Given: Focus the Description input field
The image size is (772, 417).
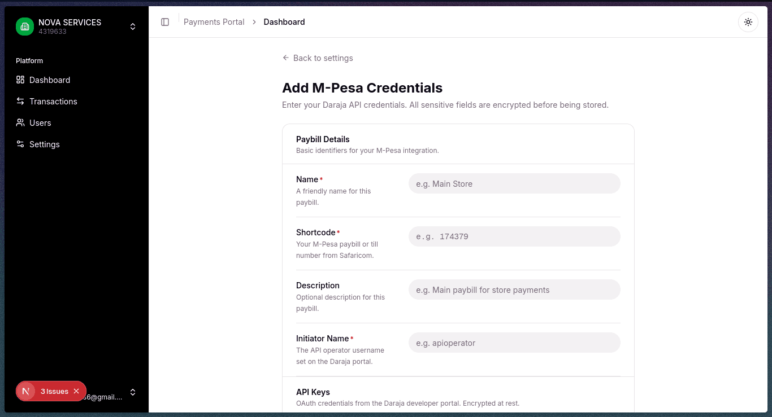Looking at the screenshot, I should pyautogui.click(x=514, y=289).
